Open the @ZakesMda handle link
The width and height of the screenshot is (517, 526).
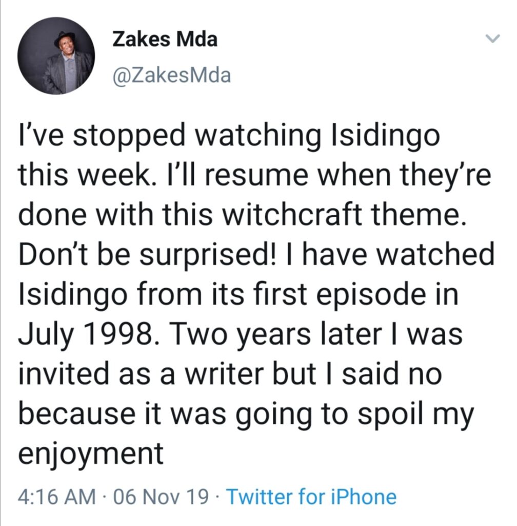[x=172, y=75]
